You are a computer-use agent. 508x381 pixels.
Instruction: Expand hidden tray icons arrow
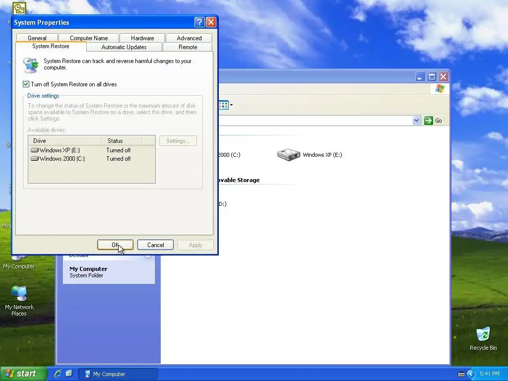pos(471,374)
